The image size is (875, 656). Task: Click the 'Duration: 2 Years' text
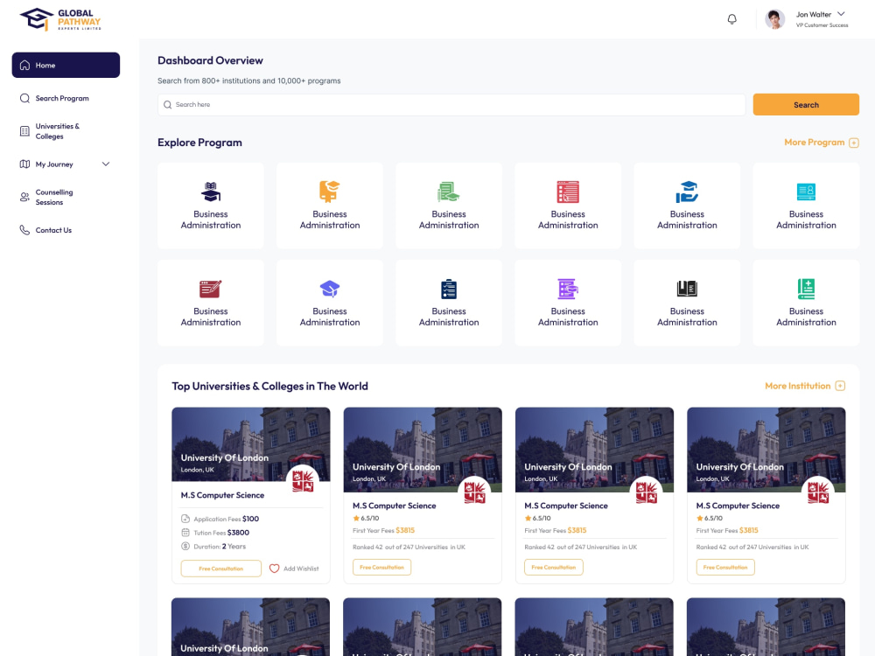tap(220, 547)
